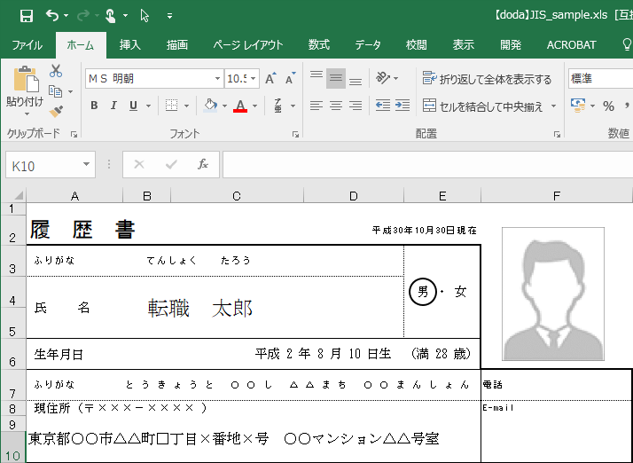The image size is (633, 463).
Task: Open the 数式 tab
Action: [319, 45]
